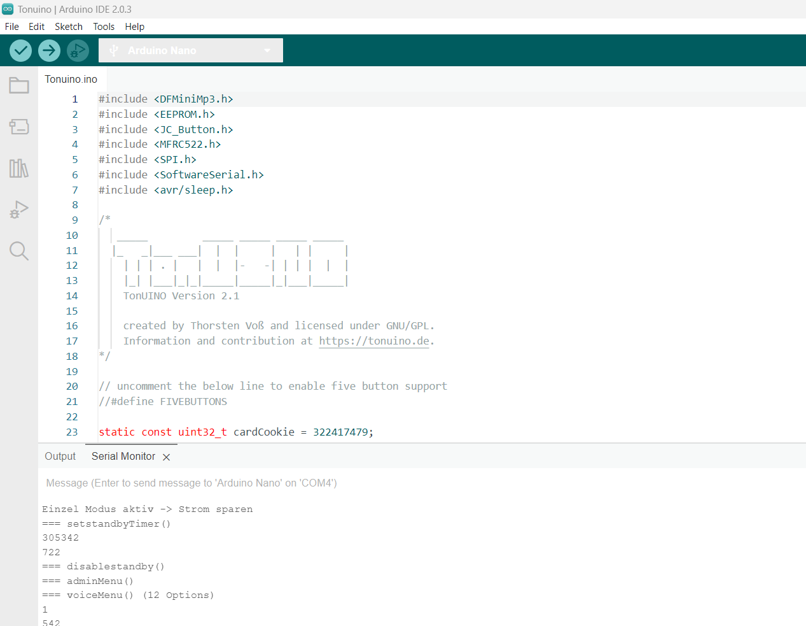Click the Verify checkmark button
This screenshot has width=806, height=626.
point(21,50)
